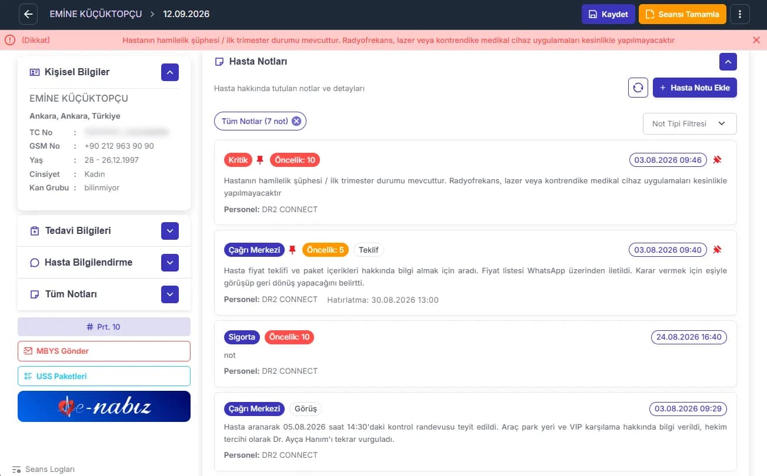
Task: Click the Seansı Tamamla button
Action: [682, 14]
